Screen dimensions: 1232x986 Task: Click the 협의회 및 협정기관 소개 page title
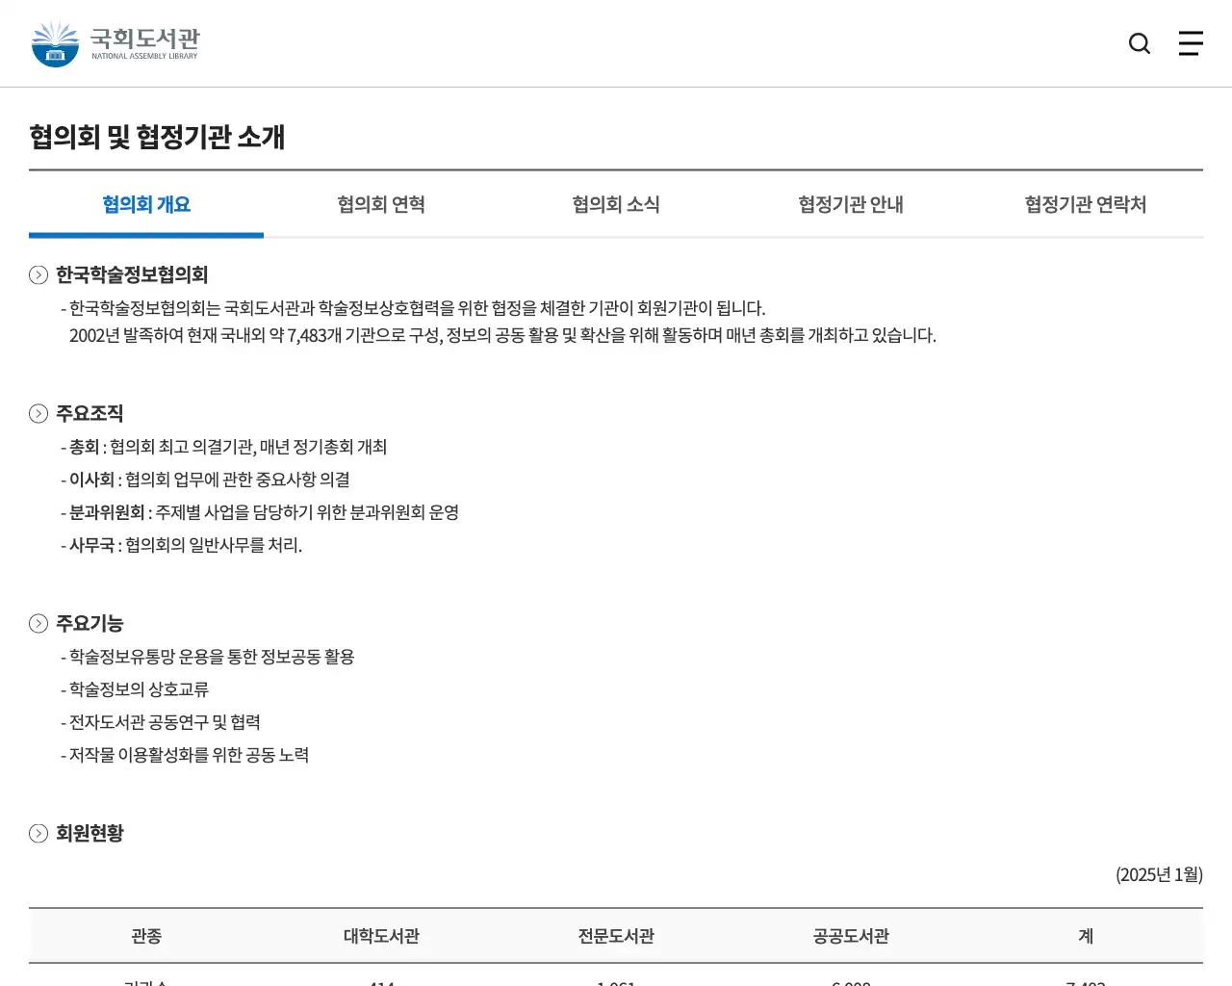tap(157, 138)
